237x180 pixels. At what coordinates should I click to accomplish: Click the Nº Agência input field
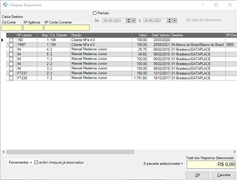(33, 28)
